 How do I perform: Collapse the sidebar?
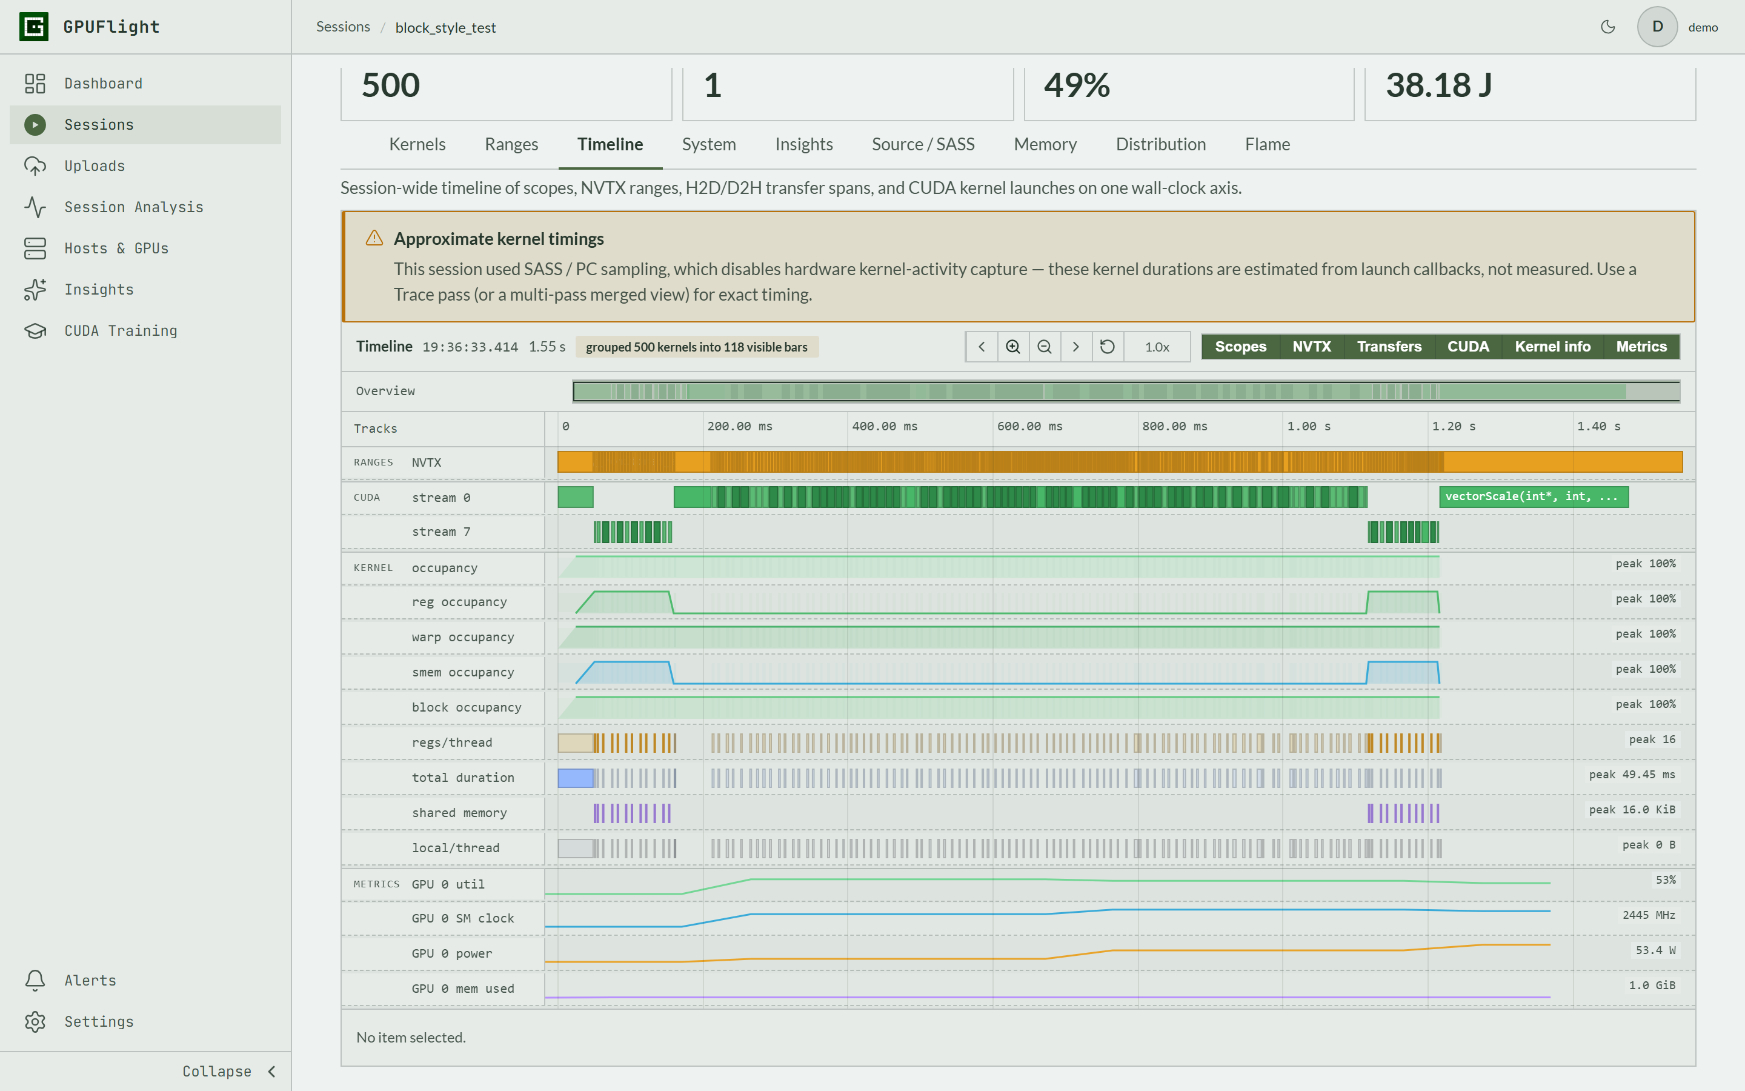228,1072
